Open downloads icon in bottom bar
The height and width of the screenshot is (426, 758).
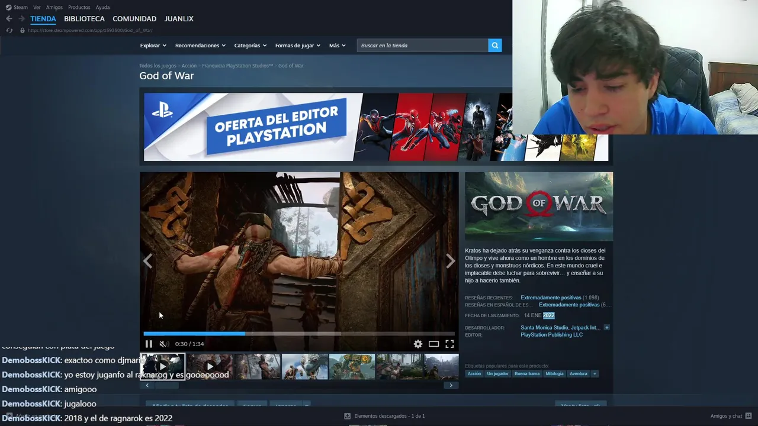pos(348,416)
